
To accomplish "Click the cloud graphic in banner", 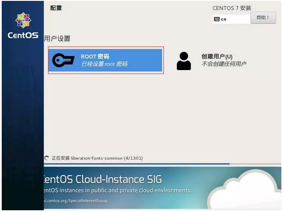I will (245, 190).
